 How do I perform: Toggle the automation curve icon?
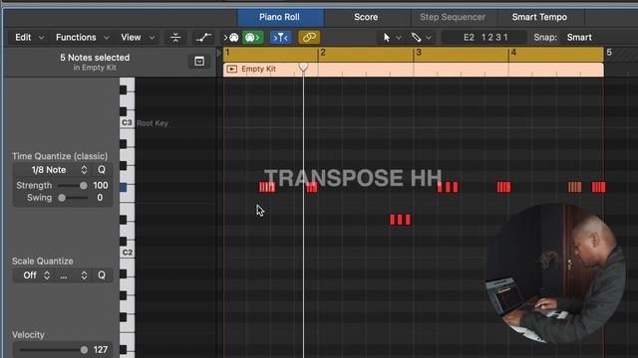tap(203, 38)
